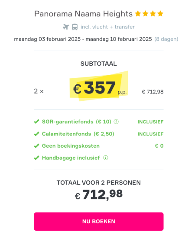Click the Geen boekingskosten checkmark
195x235 pixels.
coord(36,146)
